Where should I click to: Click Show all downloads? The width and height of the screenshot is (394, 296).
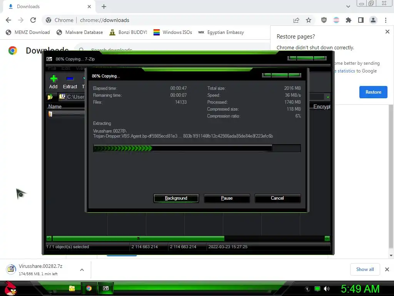click(365, 269)
